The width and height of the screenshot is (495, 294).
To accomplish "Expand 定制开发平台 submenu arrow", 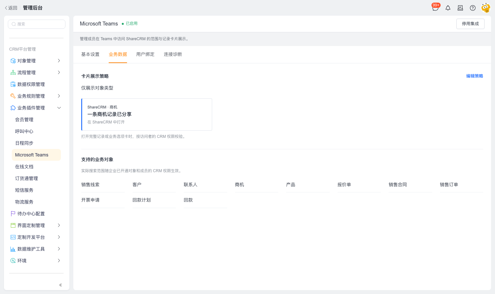I will click(x=59, y=237).
